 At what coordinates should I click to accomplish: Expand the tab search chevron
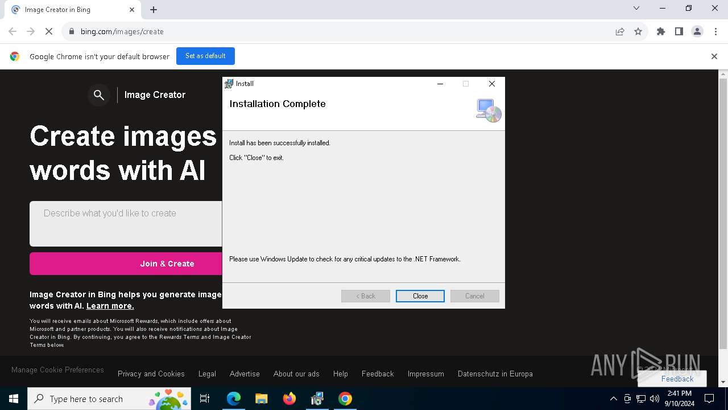[636, 8]
